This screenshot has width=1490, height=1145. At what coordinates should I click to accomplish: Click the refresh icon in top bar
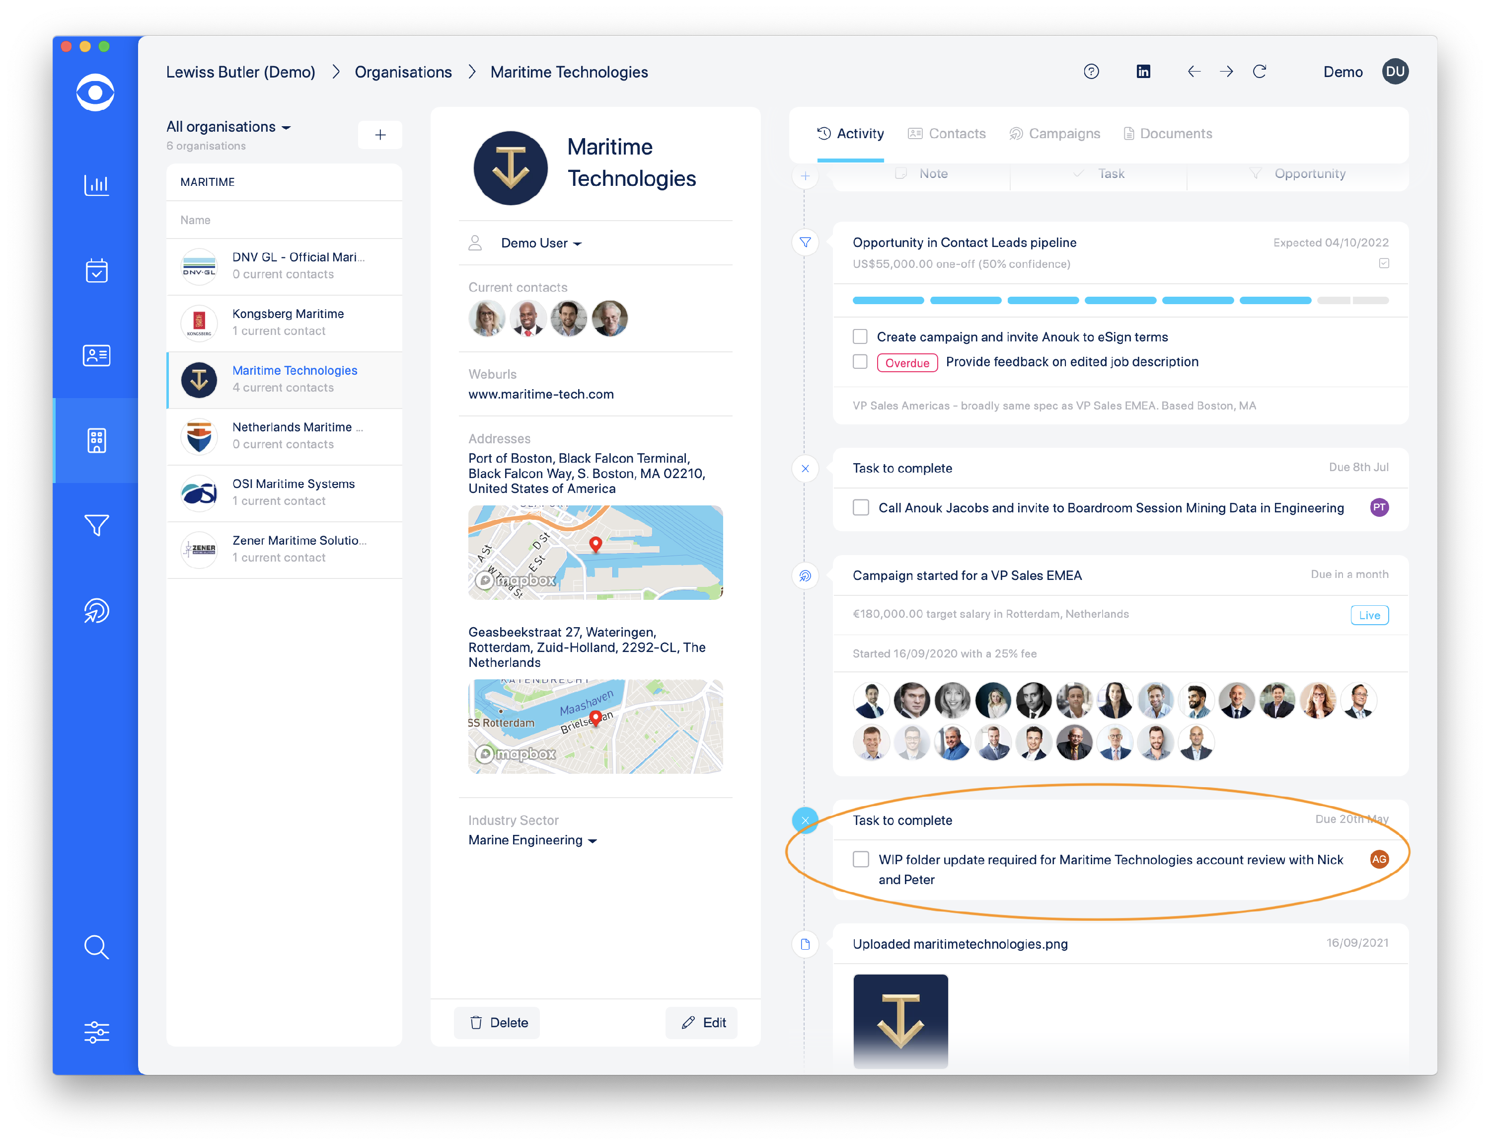click(1259, 72)
